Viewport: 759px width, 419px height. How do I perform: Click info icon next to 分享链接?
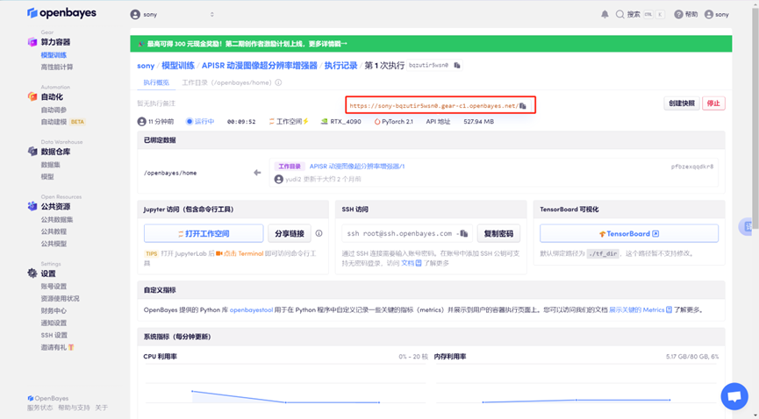[319, 233]
